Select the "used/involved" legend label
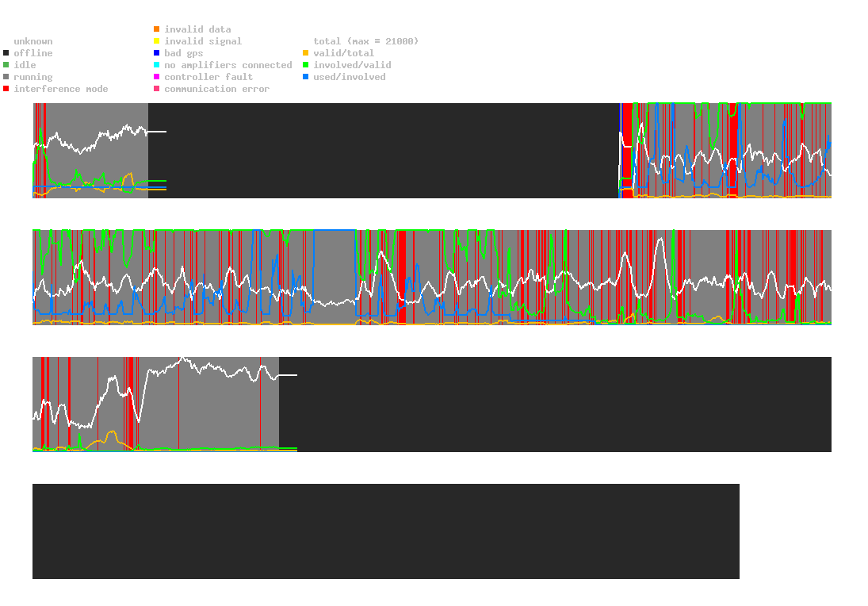Viewport: 868px width, 606px height. click(x=350, y=77)
